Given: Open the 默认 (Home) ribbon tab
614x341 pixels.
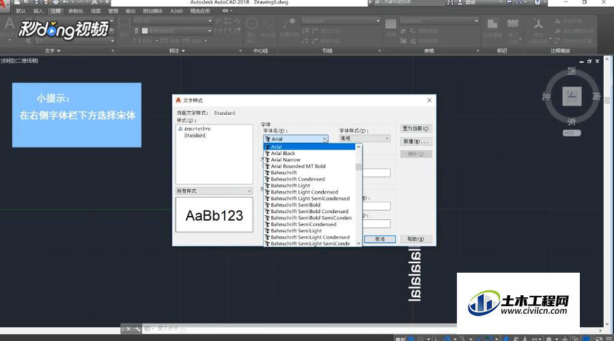Looking at the screenshot, I should coord(21,11).
